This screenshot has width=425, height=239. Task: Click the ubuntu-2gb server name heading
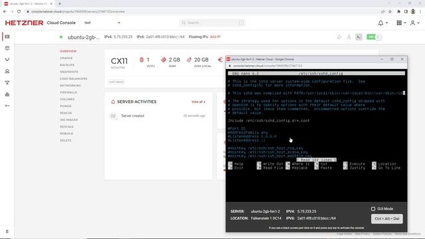point(84,37)
